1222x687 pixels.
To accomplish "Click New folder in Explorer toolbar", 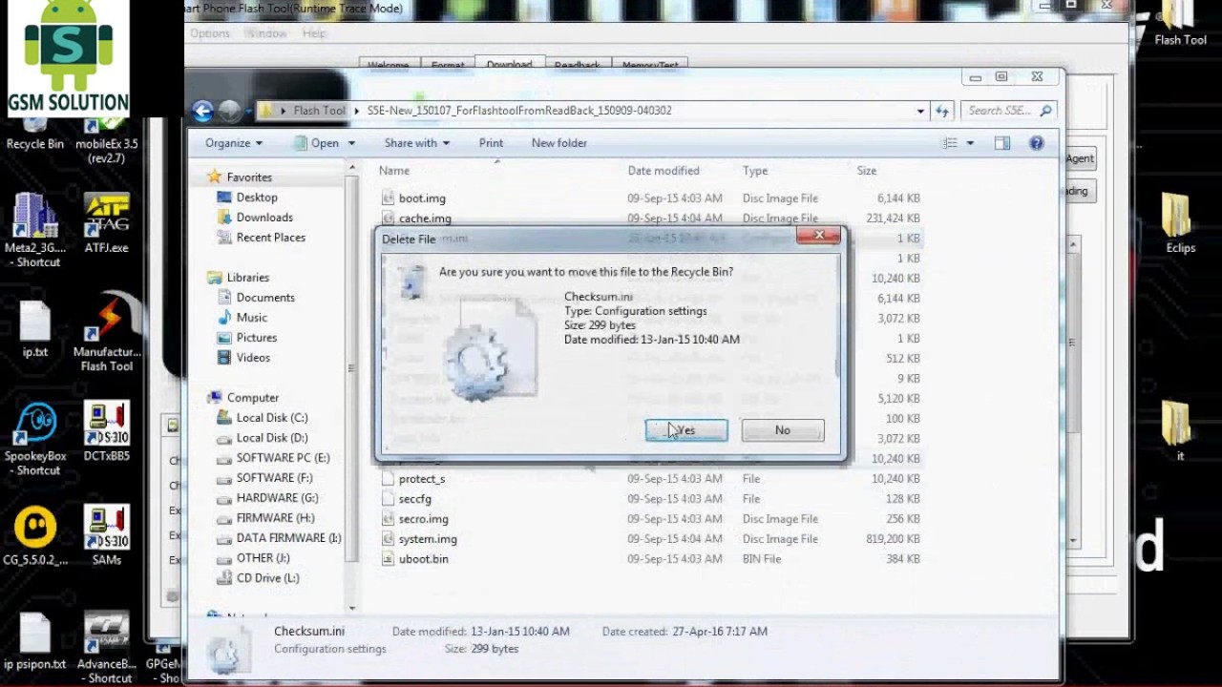I will point(559,143).
